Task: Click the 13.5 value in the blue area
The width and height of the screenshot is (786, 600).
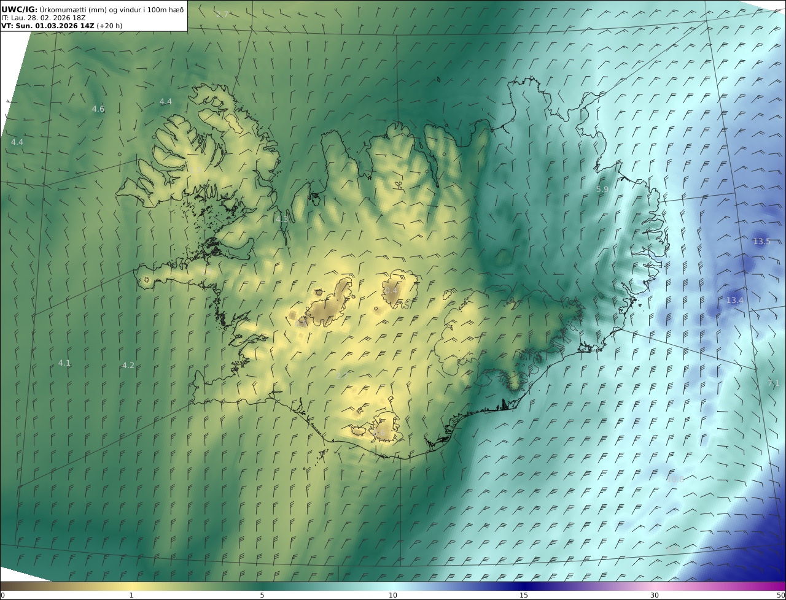Action: tap(761, 241)
